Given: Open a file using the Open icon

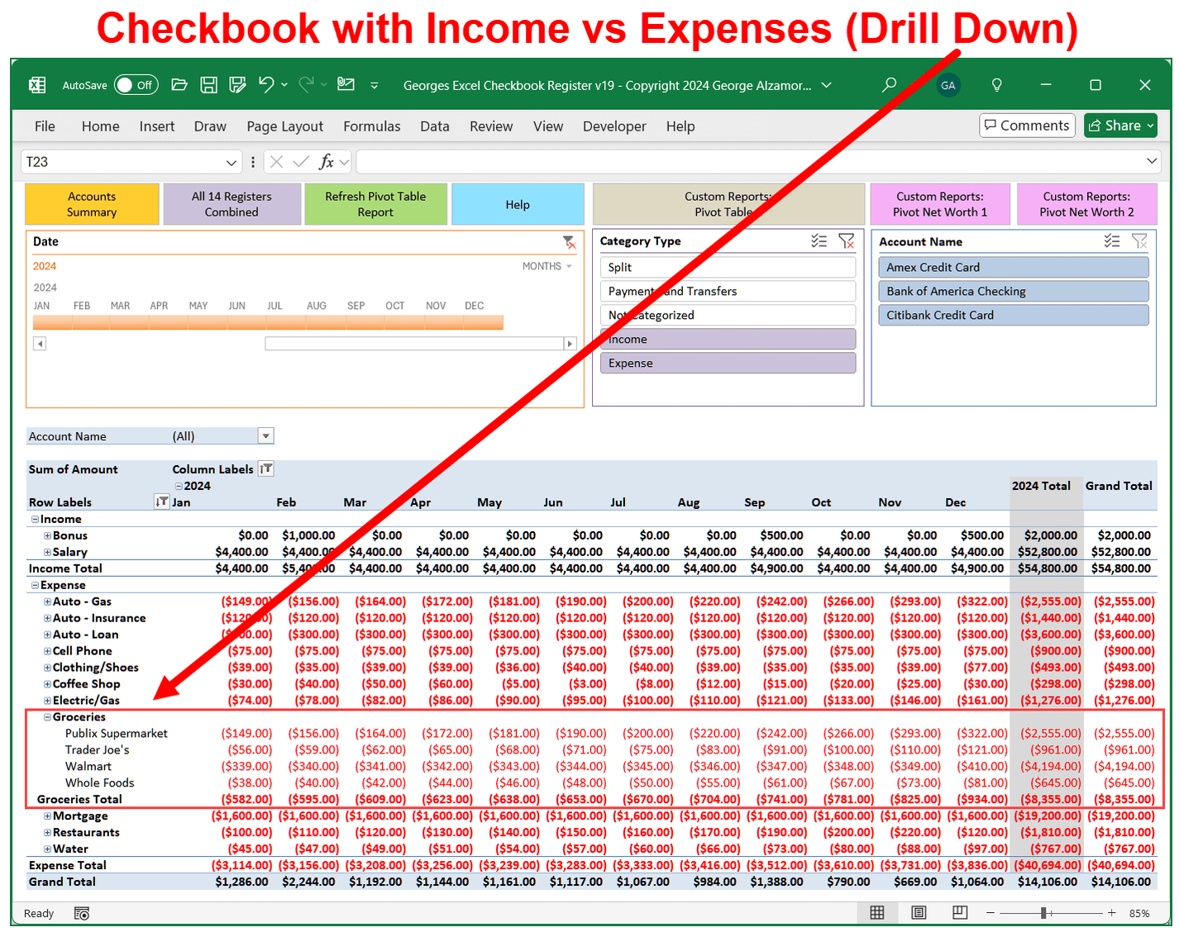Looking at the screenshot, I should 179,84.
